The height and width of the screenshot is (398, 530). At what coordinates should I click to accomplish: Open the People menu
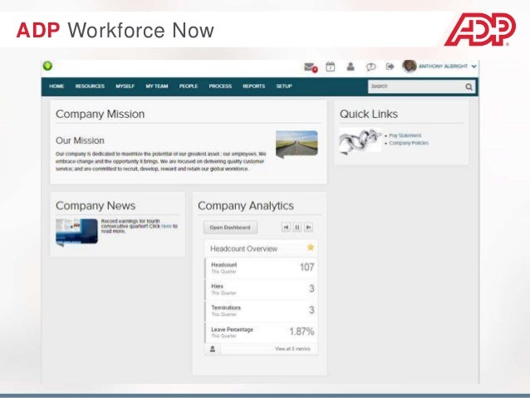click(x=189, y=86)
